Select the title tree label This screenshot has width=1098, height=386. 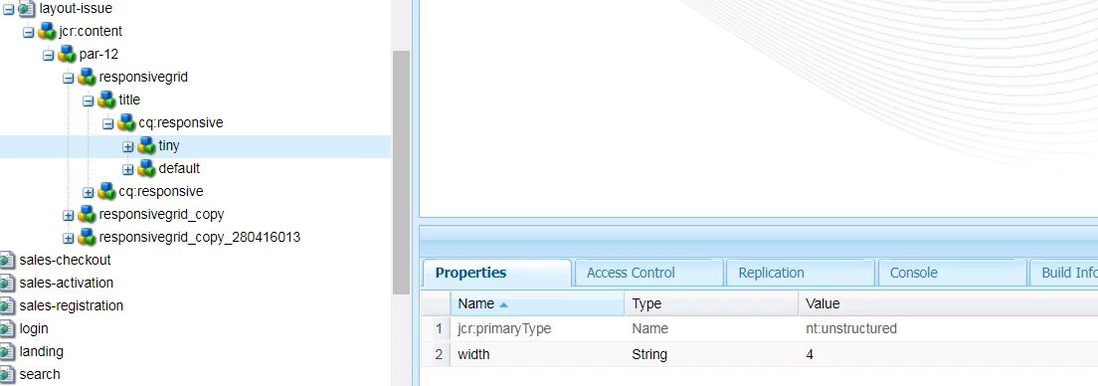[x=129, y=100]
